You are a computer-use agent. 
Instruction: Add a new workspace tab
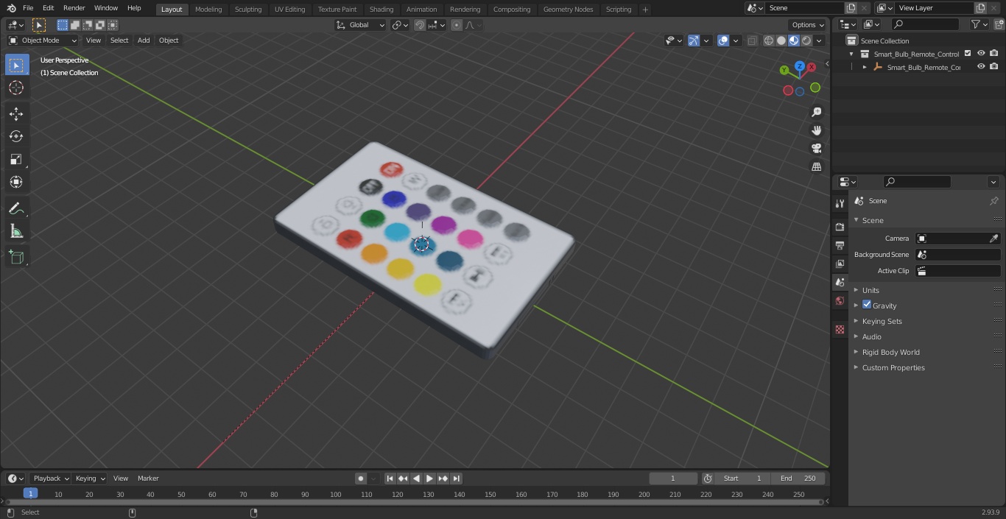pos(645,10)
